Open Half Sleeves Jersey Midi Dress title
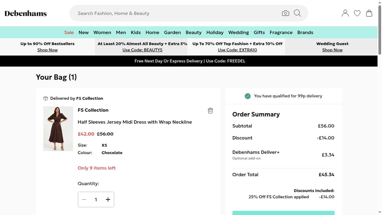382x215 pixels. [135, 122]
